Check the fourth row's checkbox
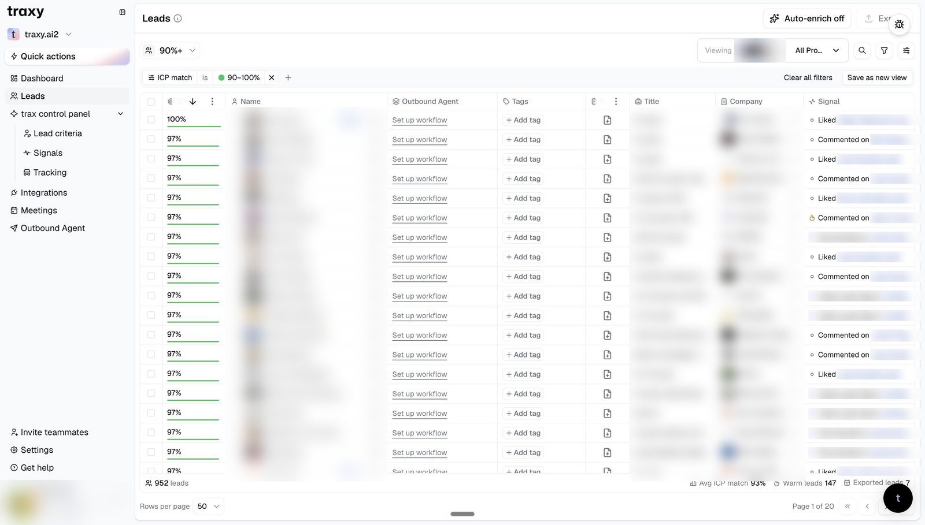The width and height of the screenshot is (925, 525). pos(151,178)
